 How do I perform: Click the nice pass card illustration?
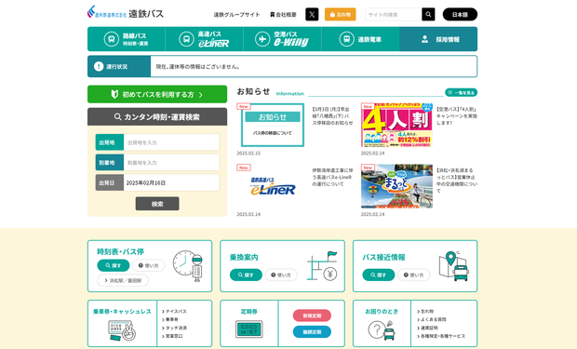(122, 330)
